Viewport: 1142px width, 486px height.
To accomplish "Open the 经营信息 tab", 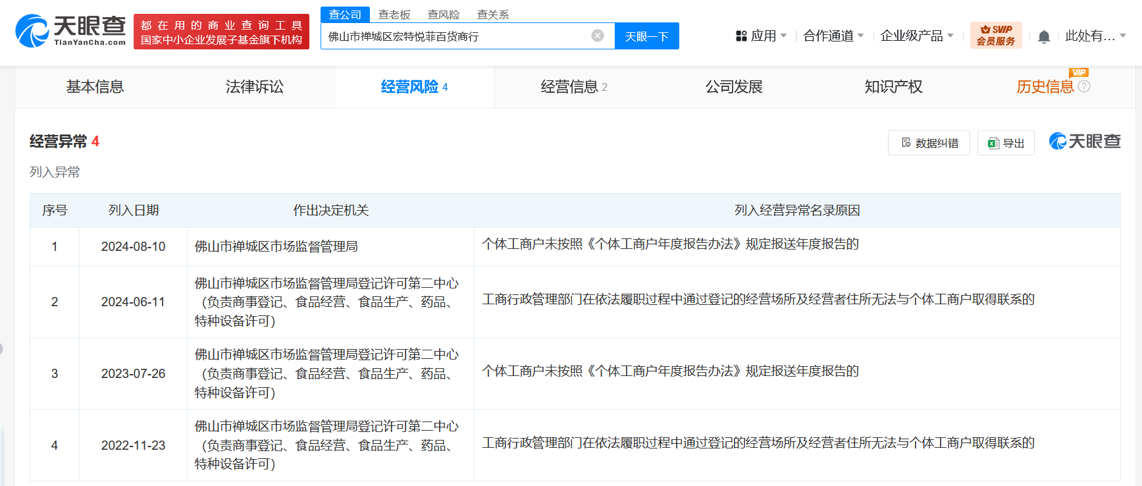I will 574,87.
